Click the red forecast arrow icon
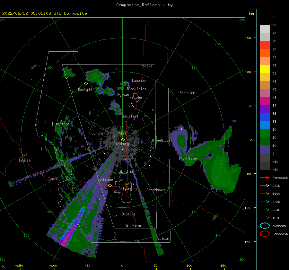Image resolution: width=289 pixels, height=270 pixels. tap(265, 178)
